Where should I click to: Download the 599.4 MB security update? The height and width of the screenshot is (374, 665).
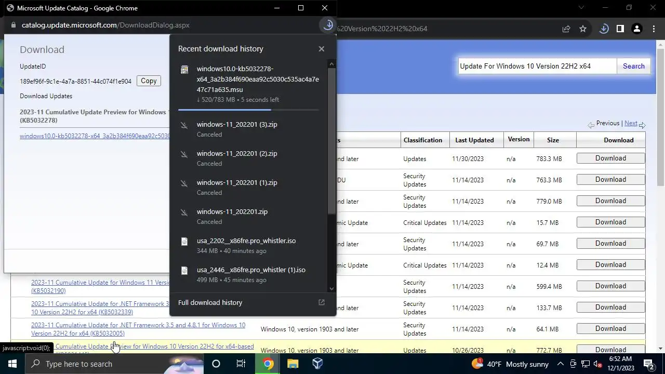click(610, 286)
